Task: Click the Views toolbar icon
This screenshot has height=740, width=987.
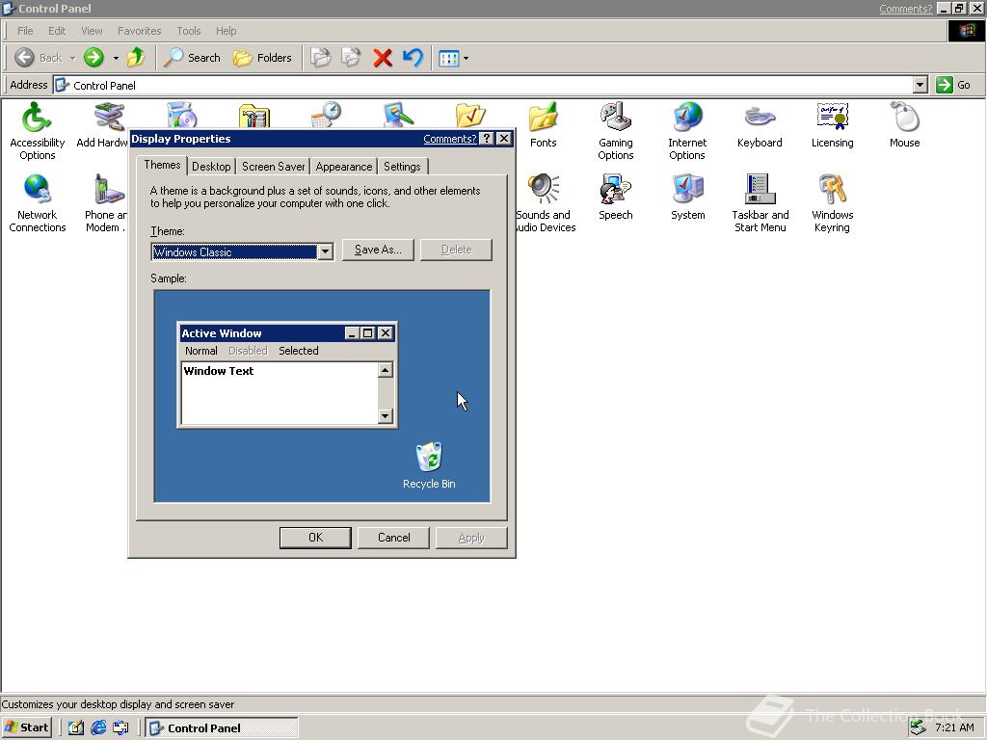Action: point(449,58)
